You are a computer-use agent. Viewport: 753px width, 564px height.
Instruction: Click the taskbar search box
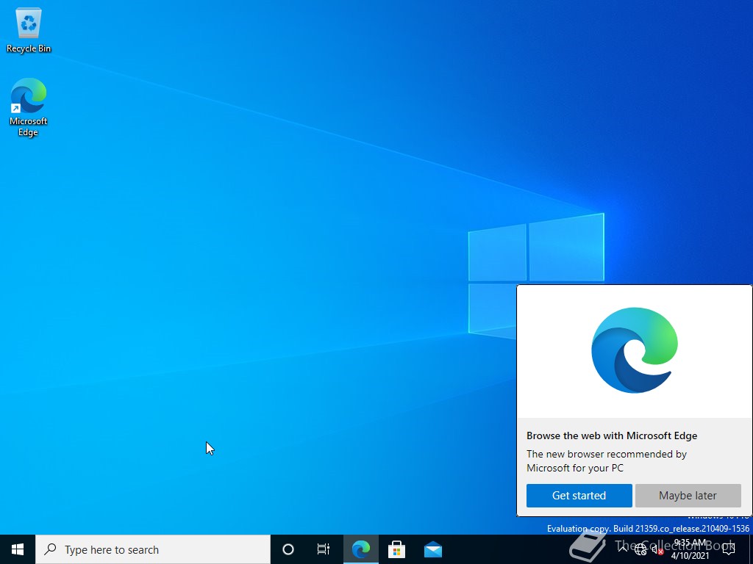[x=153, y=549]
